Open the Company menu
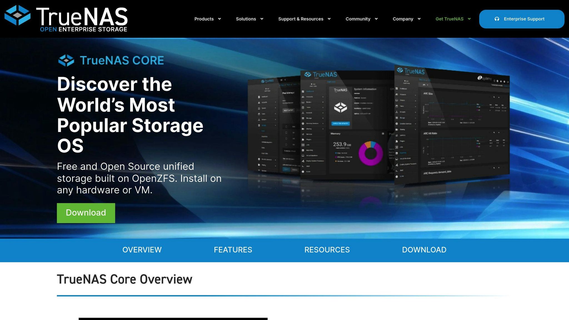Viewport: 569px width, 320px height. [403, 19]
